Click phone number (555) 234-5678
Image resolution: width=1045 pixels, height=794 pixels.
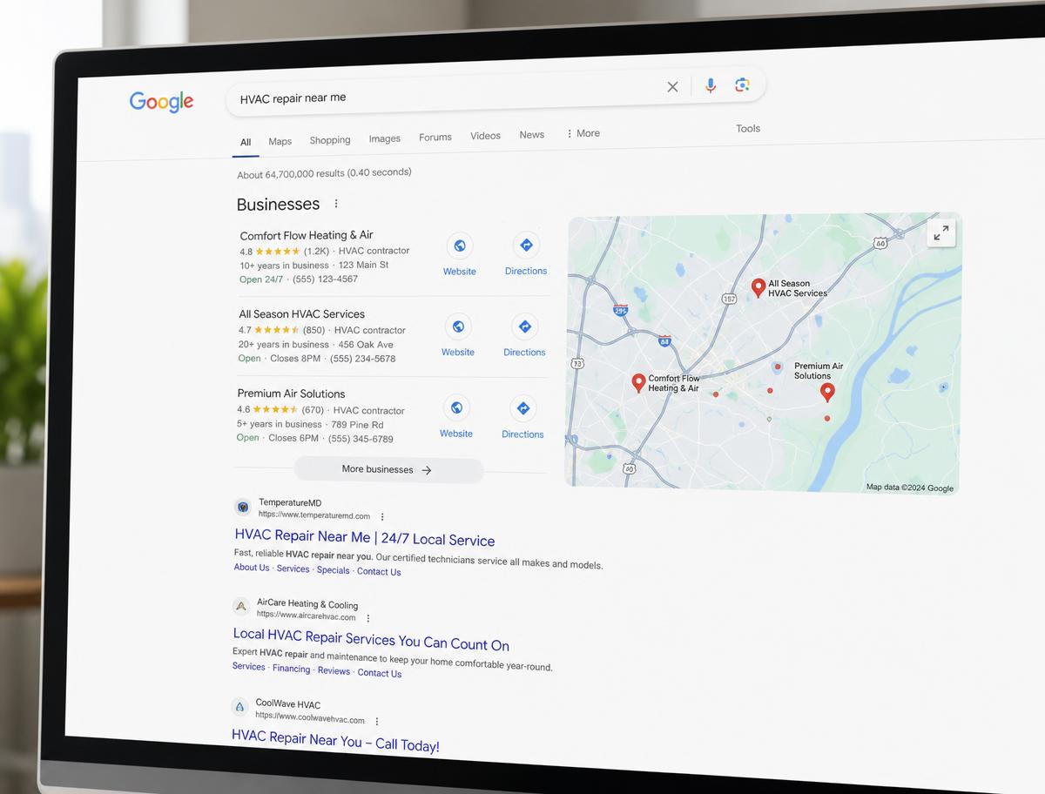[x=362, y=359]
